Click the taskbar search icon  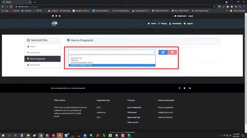(9, 135)
